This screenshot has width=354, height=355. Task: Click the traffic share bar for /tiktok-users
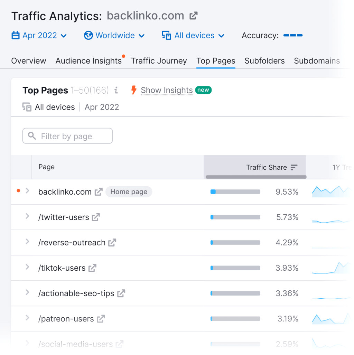(x=235, y=268)
